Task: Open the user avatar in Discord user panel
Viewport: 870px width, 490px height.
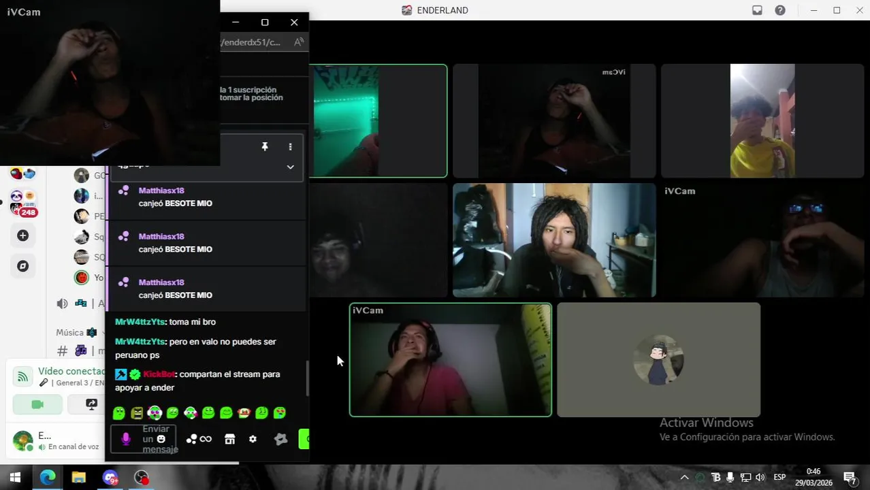Action: click(22, 440)
